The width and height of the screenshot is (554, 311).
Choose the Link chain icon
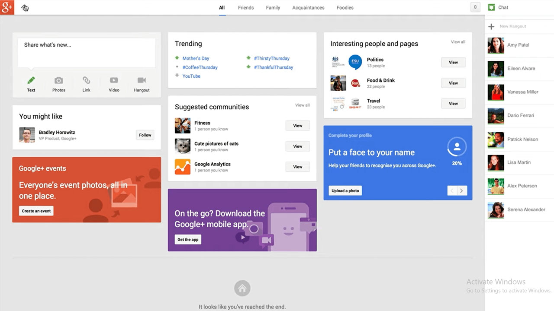coord(87,80)
